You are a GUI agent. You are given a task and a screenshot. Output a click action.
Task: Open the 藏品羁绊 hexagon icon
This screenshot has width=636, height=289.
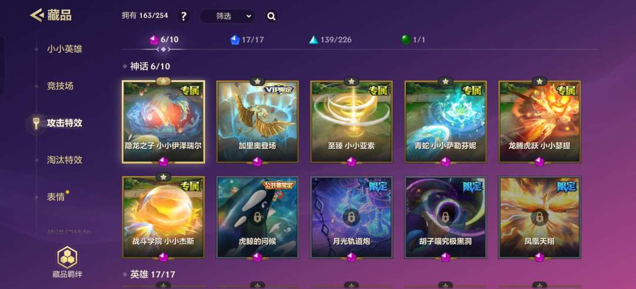[x=67, y=257]
